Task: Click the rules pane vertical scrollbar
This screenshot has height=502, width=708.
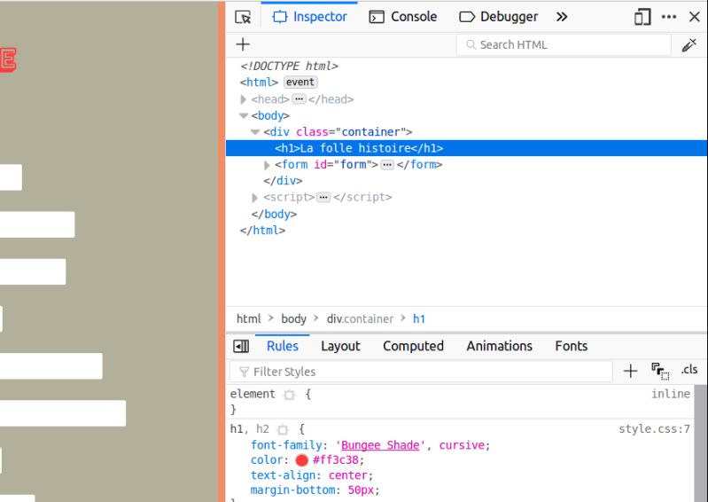Action: coord(700,443)
